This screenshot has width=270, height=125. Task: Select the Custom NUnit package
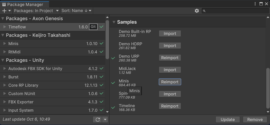[x=53, y=94]
